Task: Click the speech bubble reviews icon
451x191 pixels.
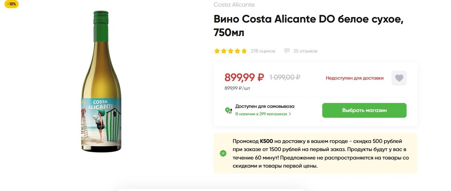Action: pyautogui.click(x=287, y=51)
